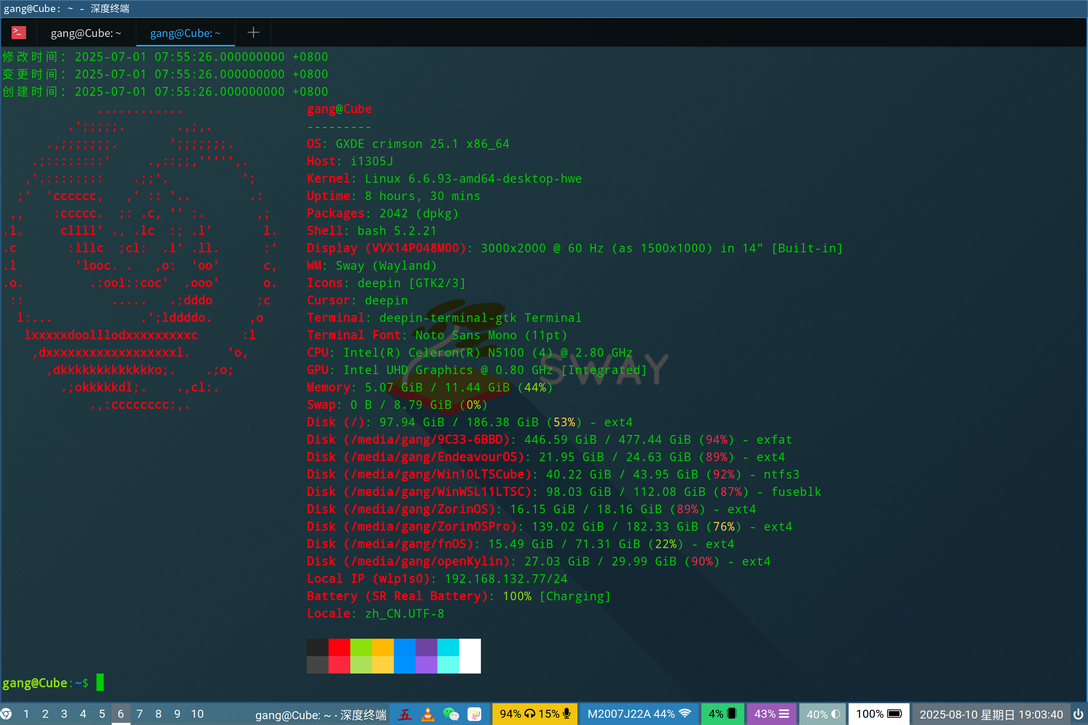Click the 'Locale: zh_CN.UTF-8' line
Image resolution: width=1088 pixels, height=725 pixels.
[x=375, y=613]
